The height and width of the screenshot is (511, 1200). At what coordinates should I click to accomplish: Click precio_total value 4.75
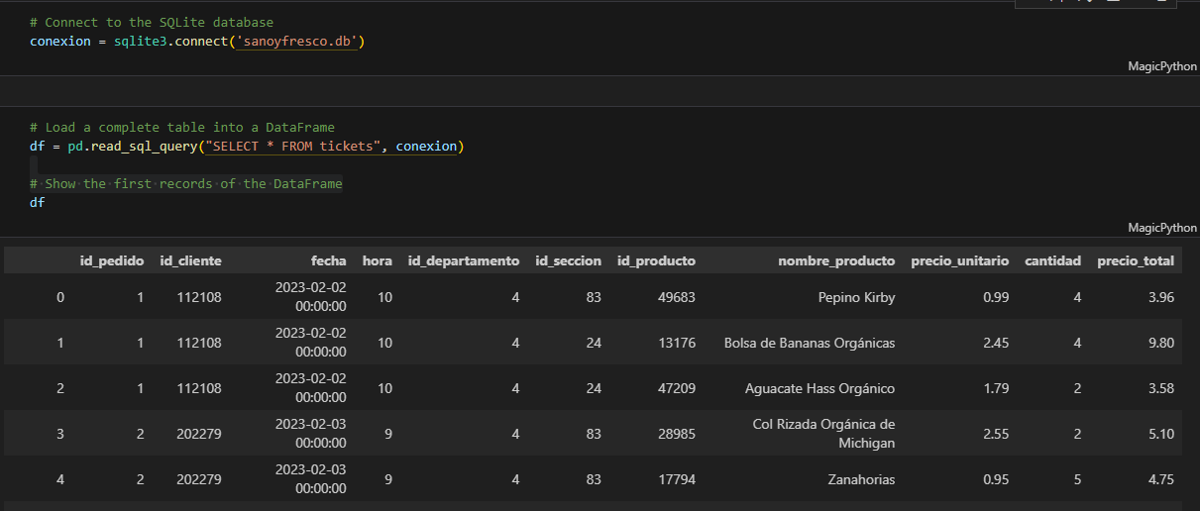pyautogui.click(x=1161, y=479)
